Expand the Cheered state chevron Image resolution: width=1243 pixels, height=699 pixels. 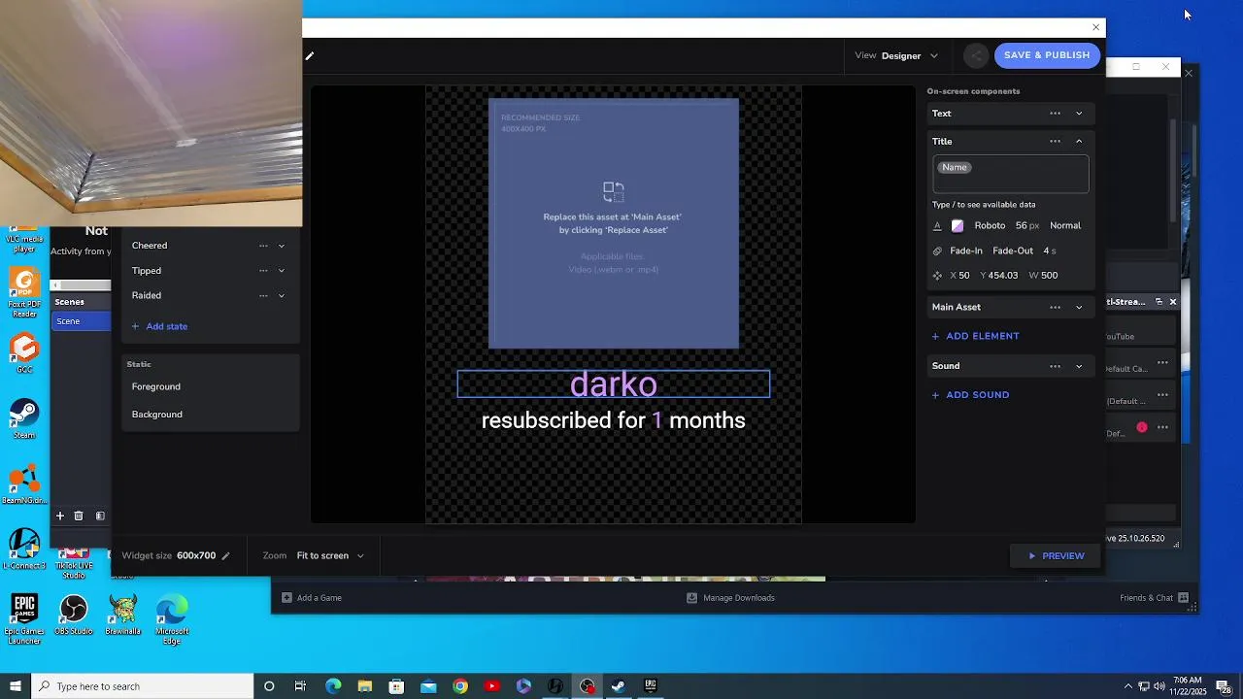(282, 246)
